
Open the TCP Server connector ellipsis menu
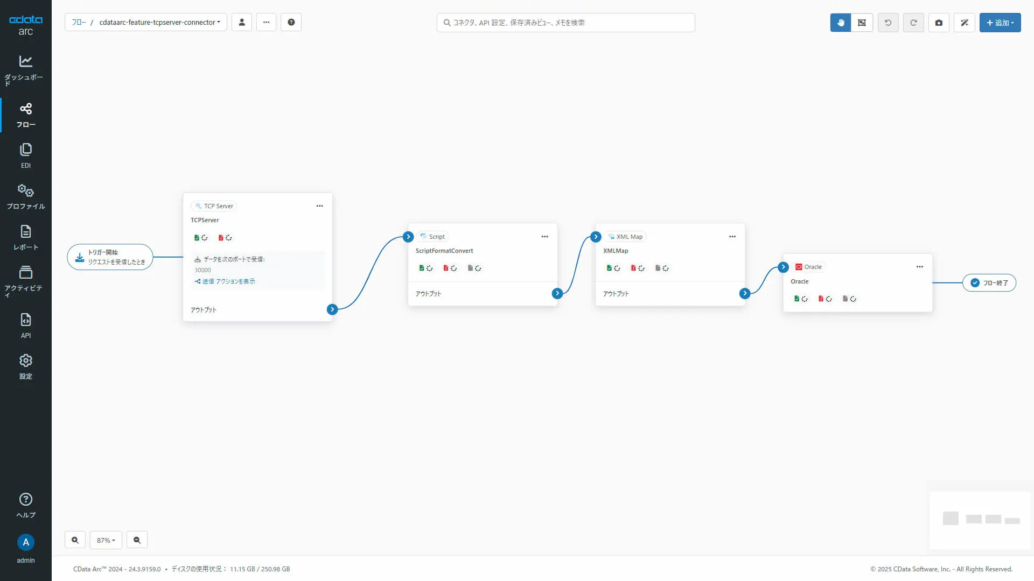pyautogui.click(x=319, y=206)
